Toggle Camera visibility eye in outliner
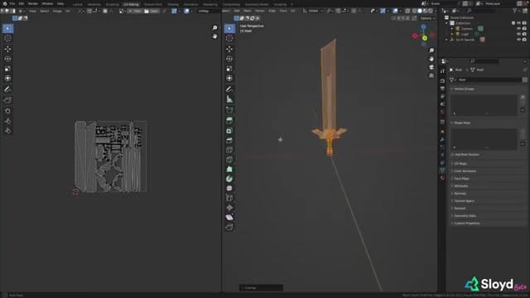Viewport: 530px width, 298px height. pyautogui.click(x=518, y=29)
